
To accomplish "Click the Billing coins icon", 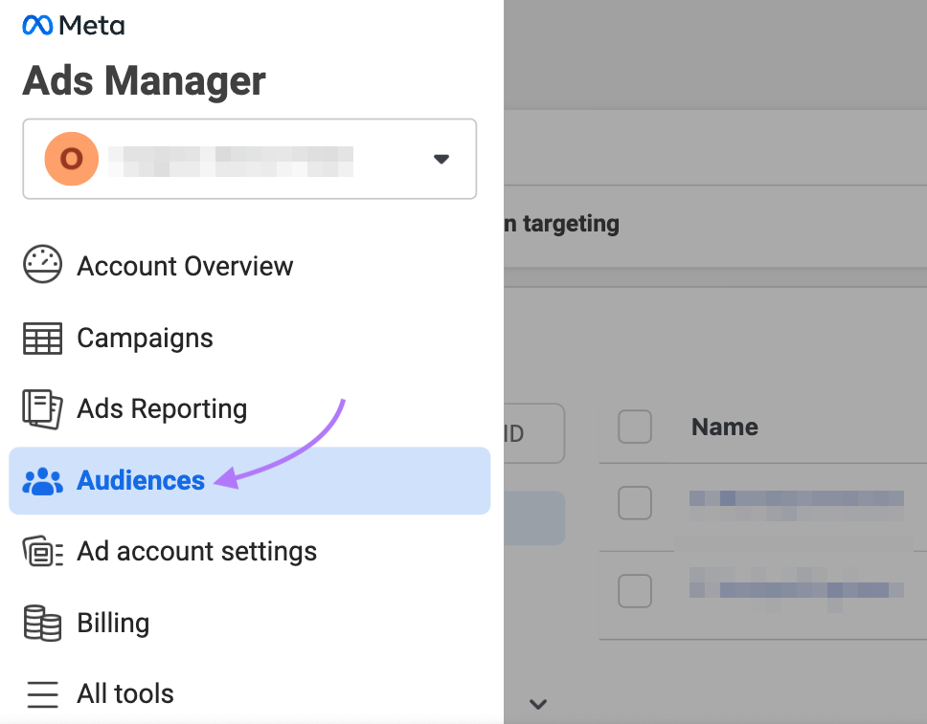I will pos(40,623).
